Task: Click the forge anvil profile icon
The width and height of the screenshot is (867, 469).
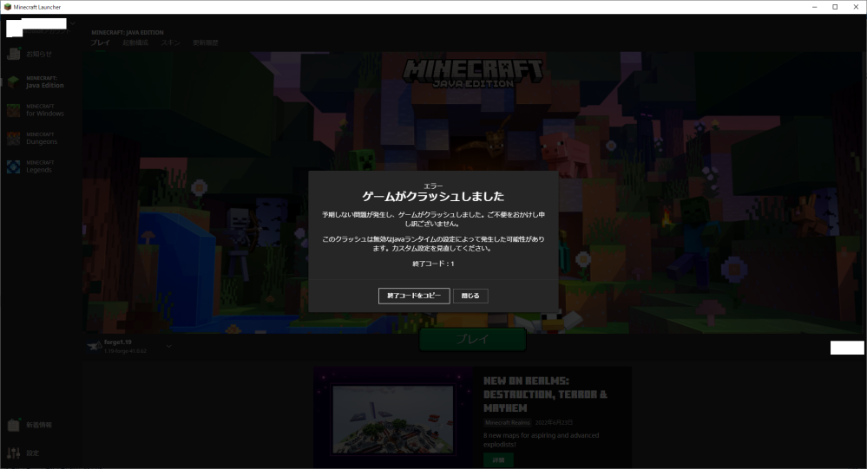Action: [95, 347]
